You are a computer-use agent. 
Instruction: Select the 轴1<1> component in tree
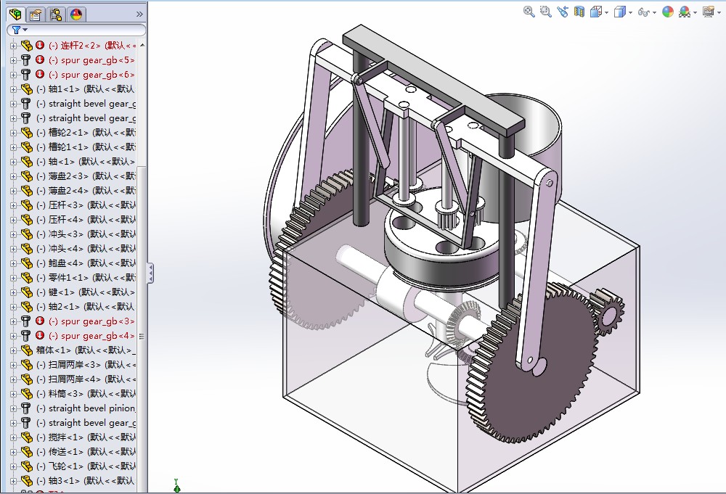85,88
